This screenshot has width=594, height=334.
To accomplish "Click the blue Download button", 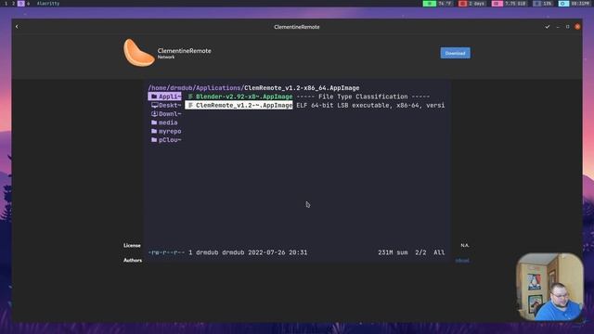I will pyautogui.click(x=455, y=53).
